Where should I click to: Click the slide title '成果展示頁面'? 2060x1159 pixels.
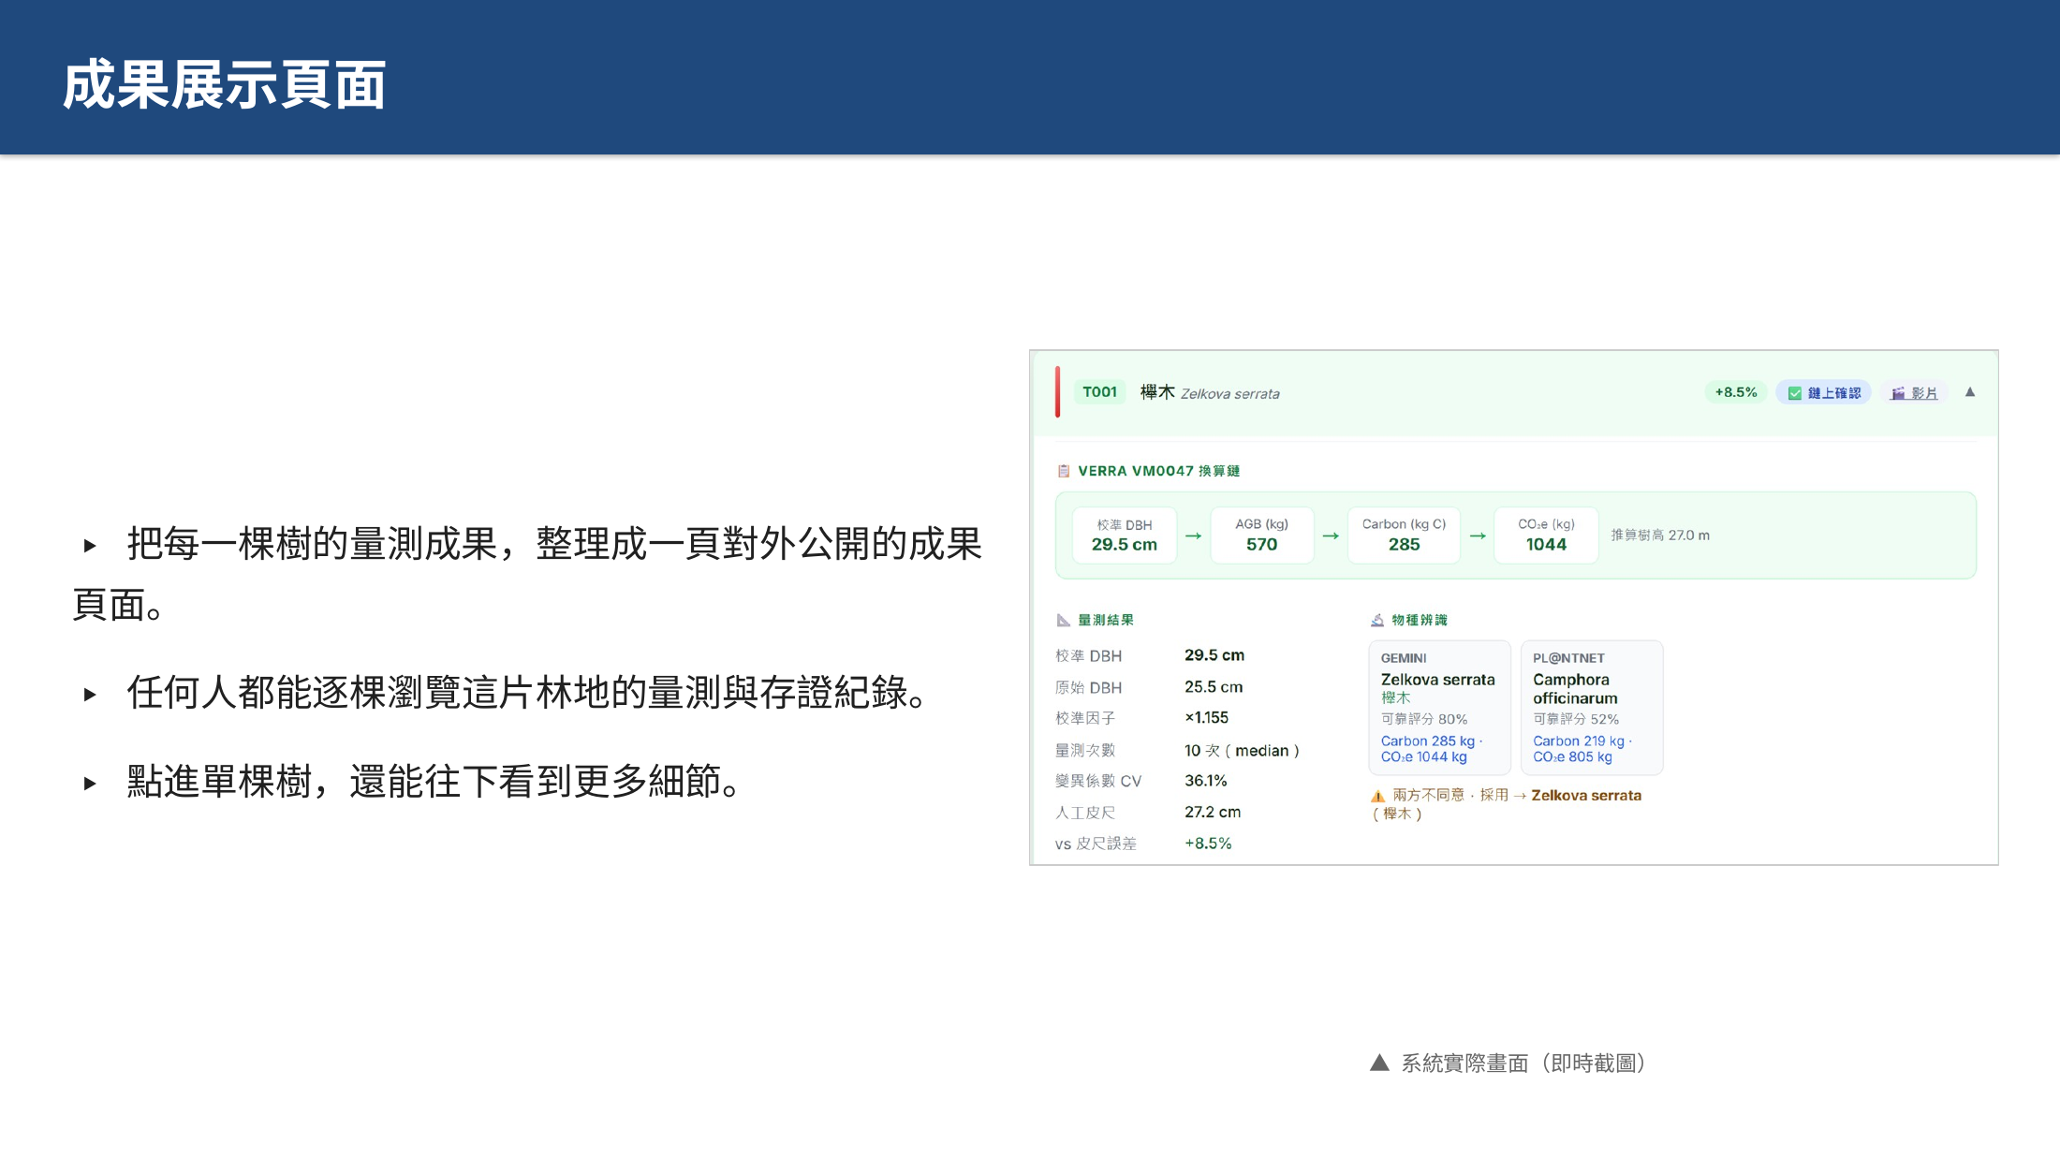click(x=225, y=84)
